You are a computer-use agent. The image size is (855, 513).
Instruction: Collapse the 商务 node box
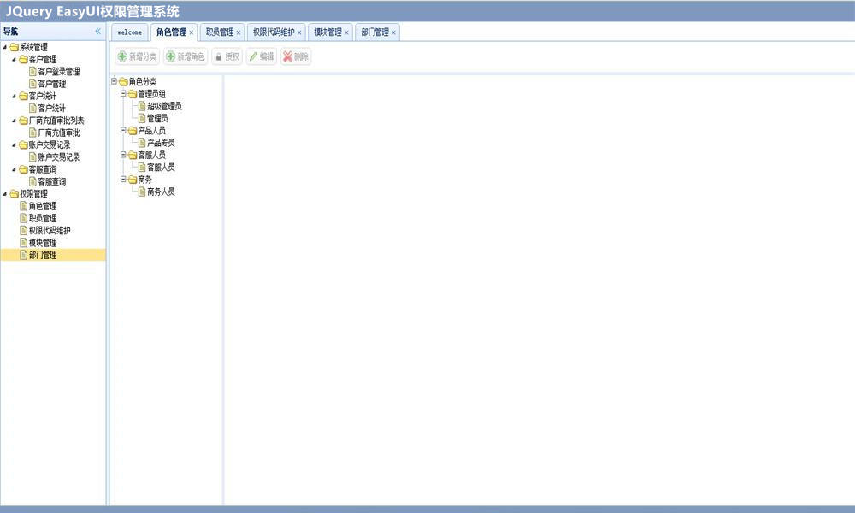click(x=123, y=179)
